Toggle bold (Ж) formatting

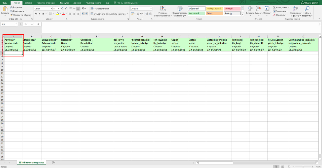point(36,14)
